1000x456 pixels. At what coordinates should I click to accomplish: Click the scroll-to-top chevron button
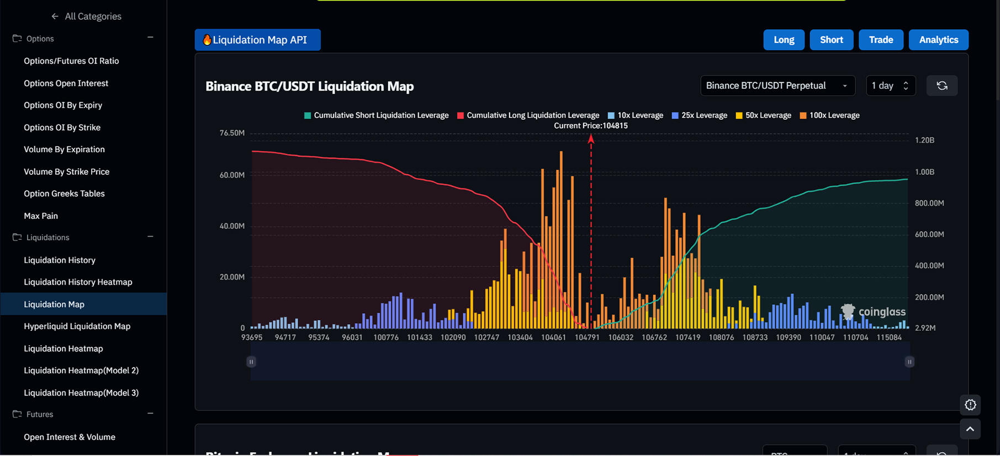point(970,429)
